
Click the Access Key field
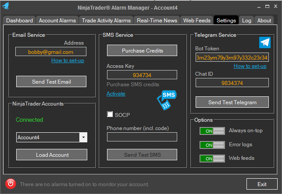coord(142,75)
